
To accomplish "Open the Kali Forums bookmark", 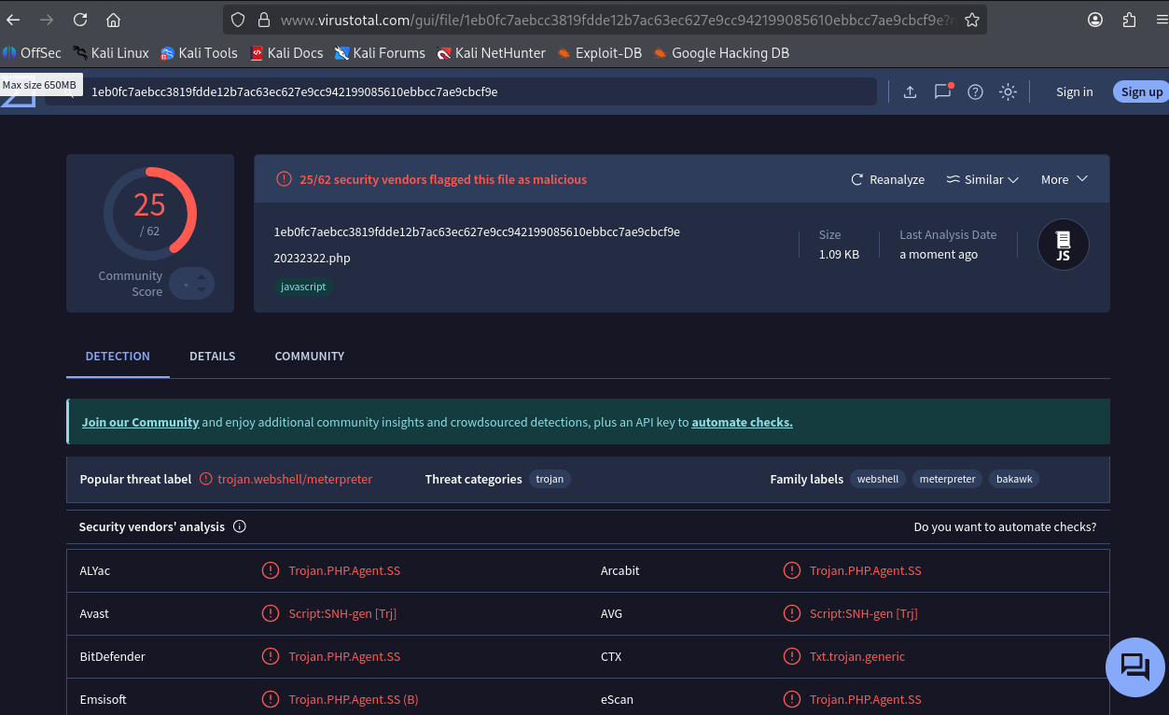I will [380, 53].
